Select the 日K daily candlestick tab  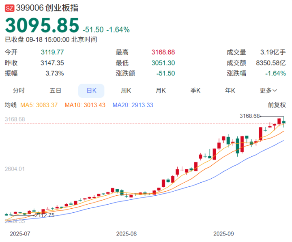tap(91, 91)
